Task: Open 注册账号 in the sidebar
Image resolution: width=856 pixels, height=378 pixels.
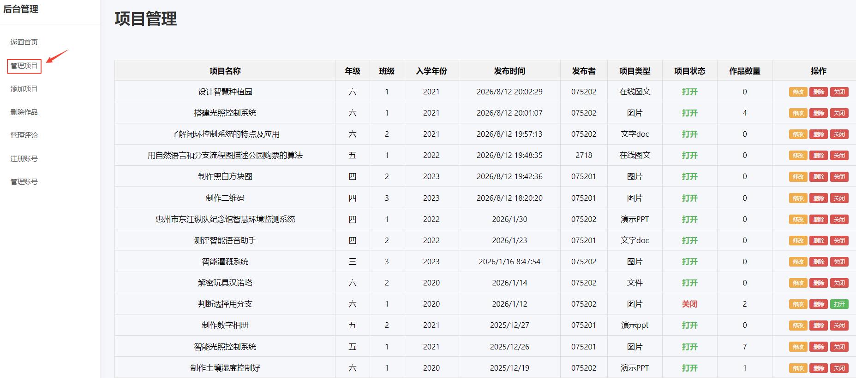Action: click(24, 158)
